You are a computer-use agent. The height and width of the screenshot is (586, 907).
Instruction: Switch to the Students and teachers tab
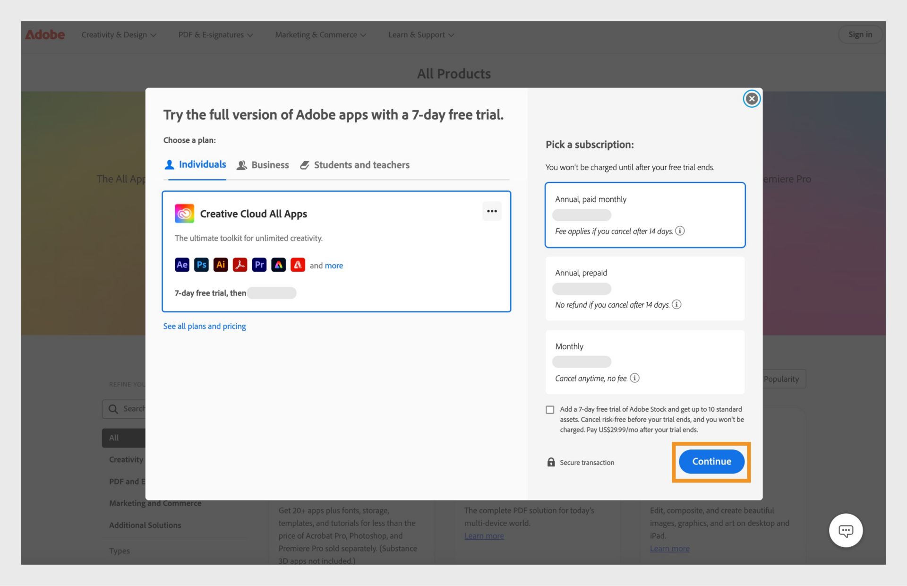coord(361,164)
